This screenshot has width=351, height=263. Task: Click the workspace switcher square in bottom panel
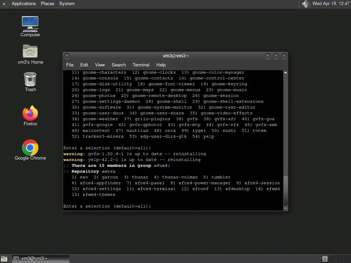[x=325, y=259]
